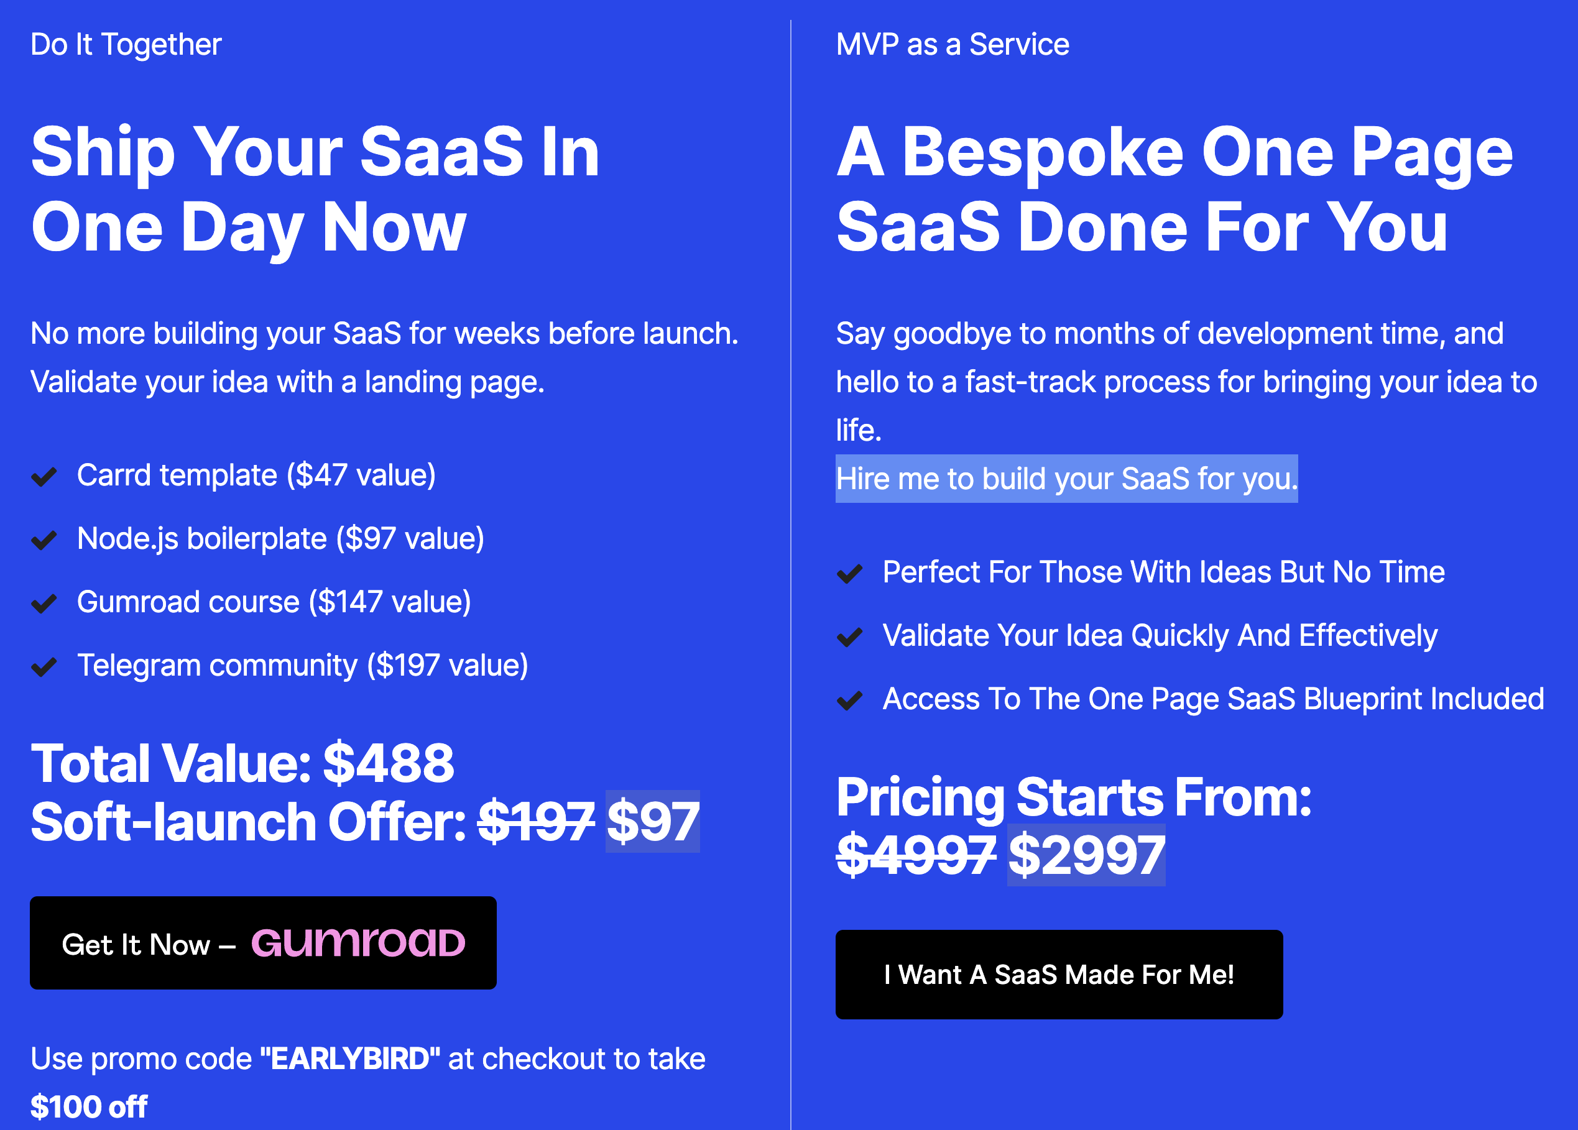Screen dimensions: 1578x1130
Task: Click the checkmark beside Carrd template
Action: (44, 476)
